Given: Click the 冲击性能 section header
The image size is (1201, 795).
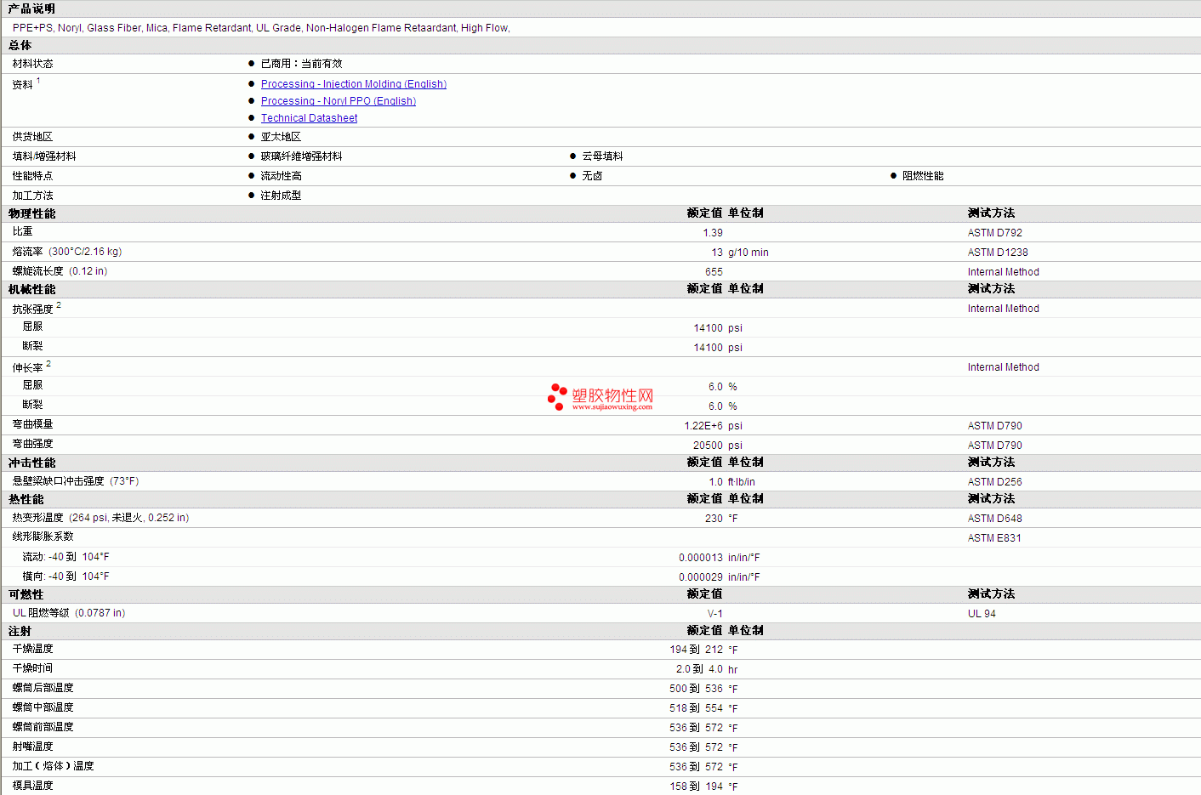Looking at the screenshot, I should pyautogui.click(x=31, y=463).
